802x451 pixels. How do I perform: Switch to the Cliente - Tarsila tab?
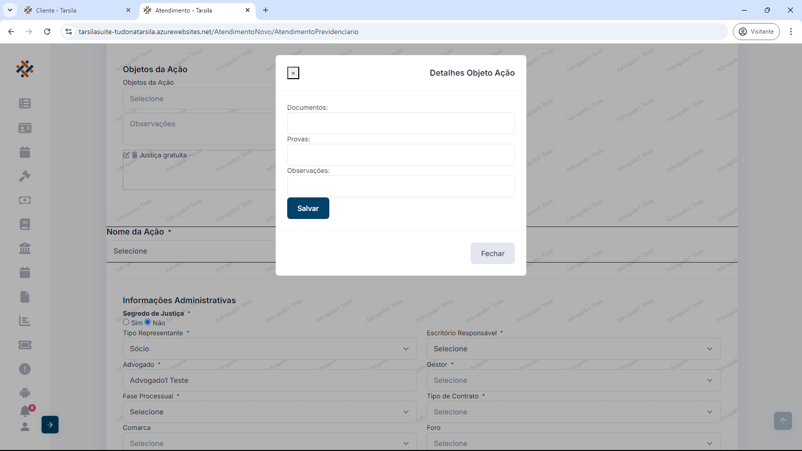[x=75, y=10]
